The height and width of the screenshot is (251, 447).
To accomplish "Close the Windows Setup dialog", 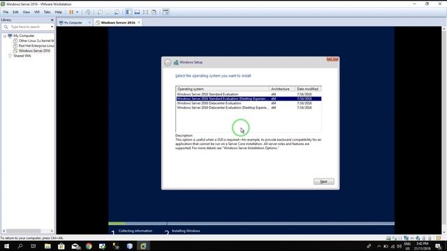I will pyautogui.click(x=332, y=59).
